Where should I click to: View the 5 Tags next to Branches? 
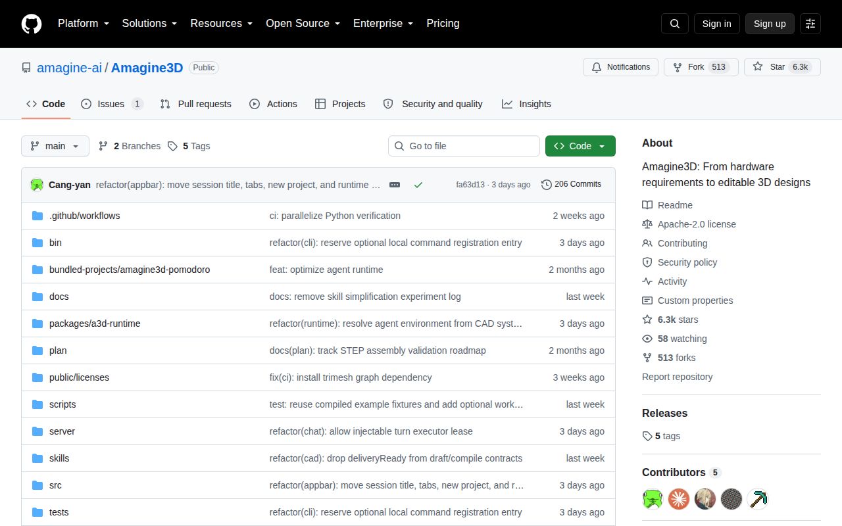[189, 146]
